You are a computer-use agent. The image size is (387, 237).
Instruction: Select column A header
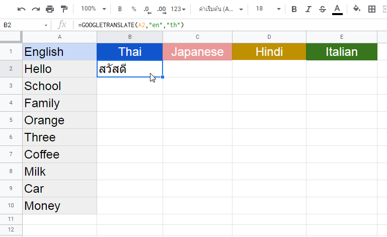59,37
